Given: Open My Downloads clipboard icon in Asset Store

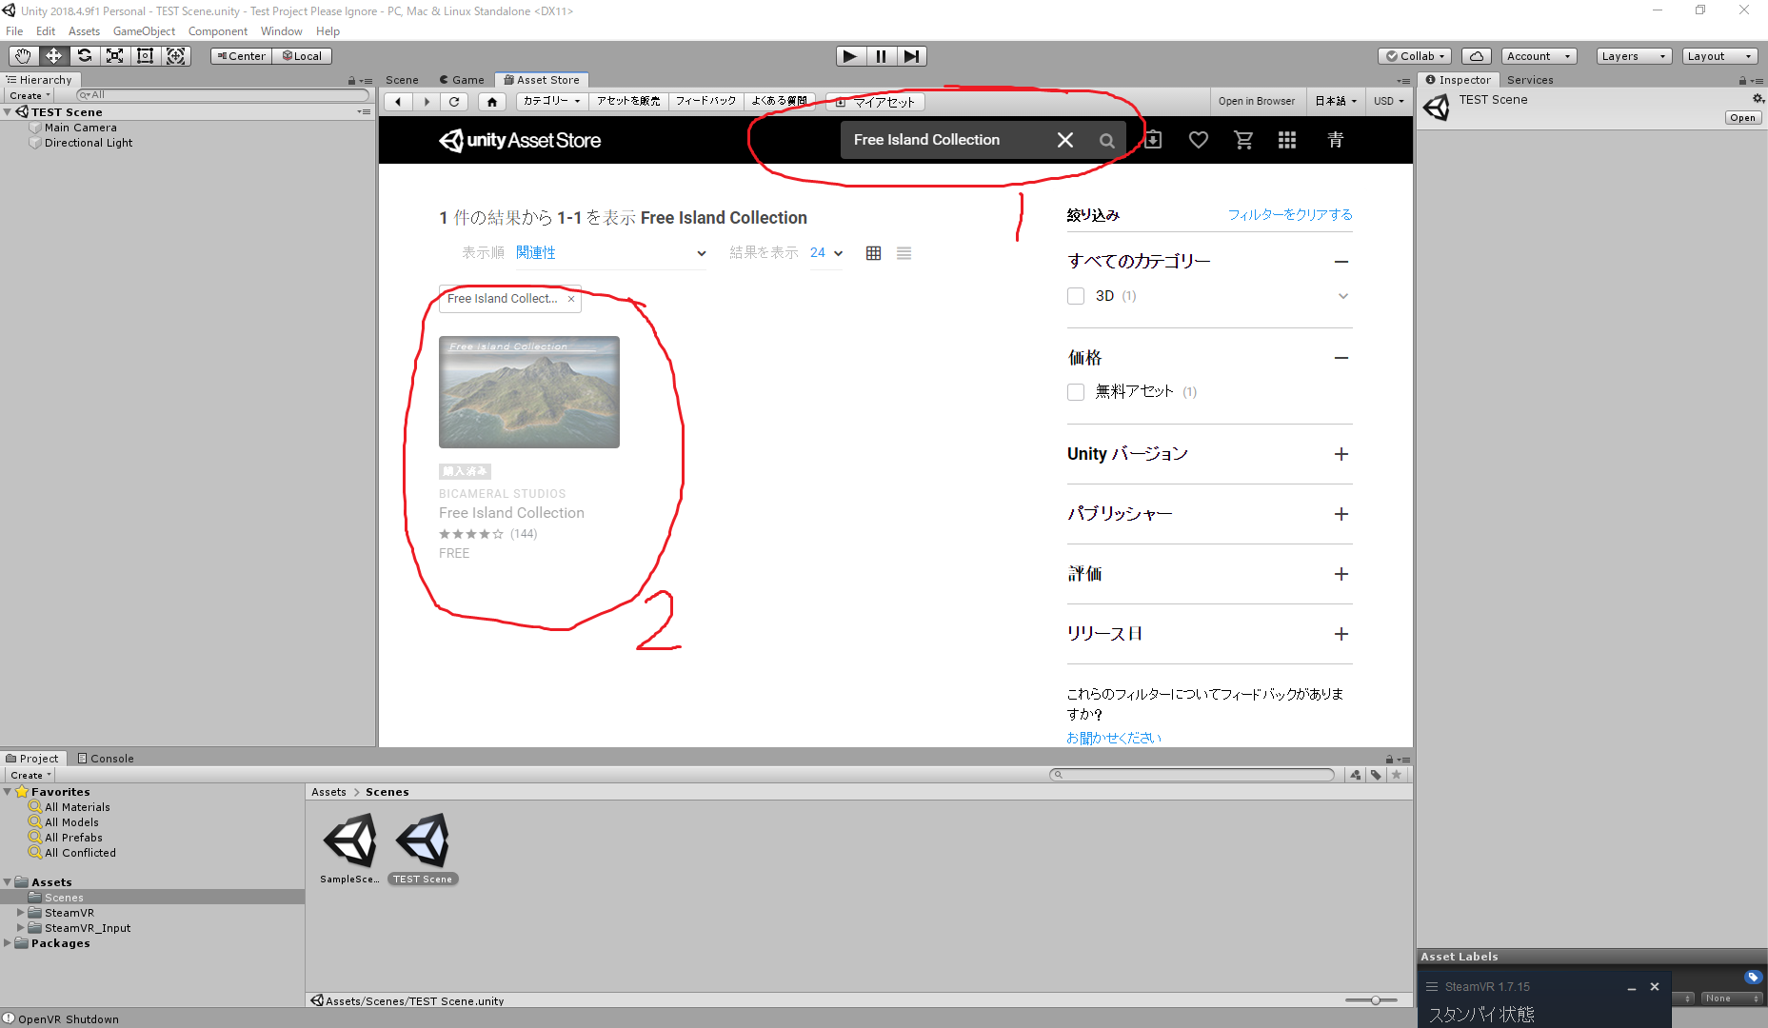Looking at the screenshot, I should [x=1152, y=140].
